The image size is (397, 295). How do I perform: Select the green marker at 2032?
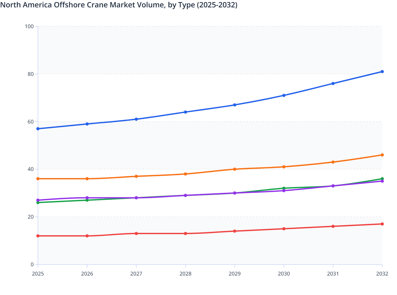point(382,179)
